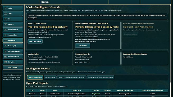The height and width of the screenshot is (97, 173).
Task: Open the Home Warehouse screen
Action: tap(13, 56)
